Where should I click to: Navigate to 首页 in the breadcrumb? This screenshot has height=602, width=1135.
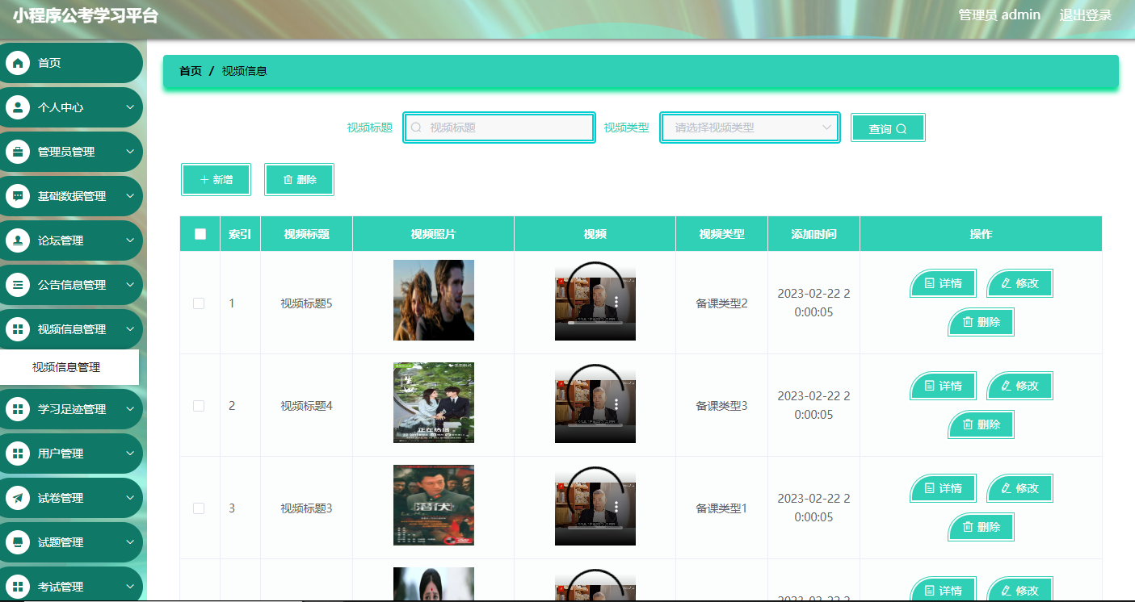point(189,71)
